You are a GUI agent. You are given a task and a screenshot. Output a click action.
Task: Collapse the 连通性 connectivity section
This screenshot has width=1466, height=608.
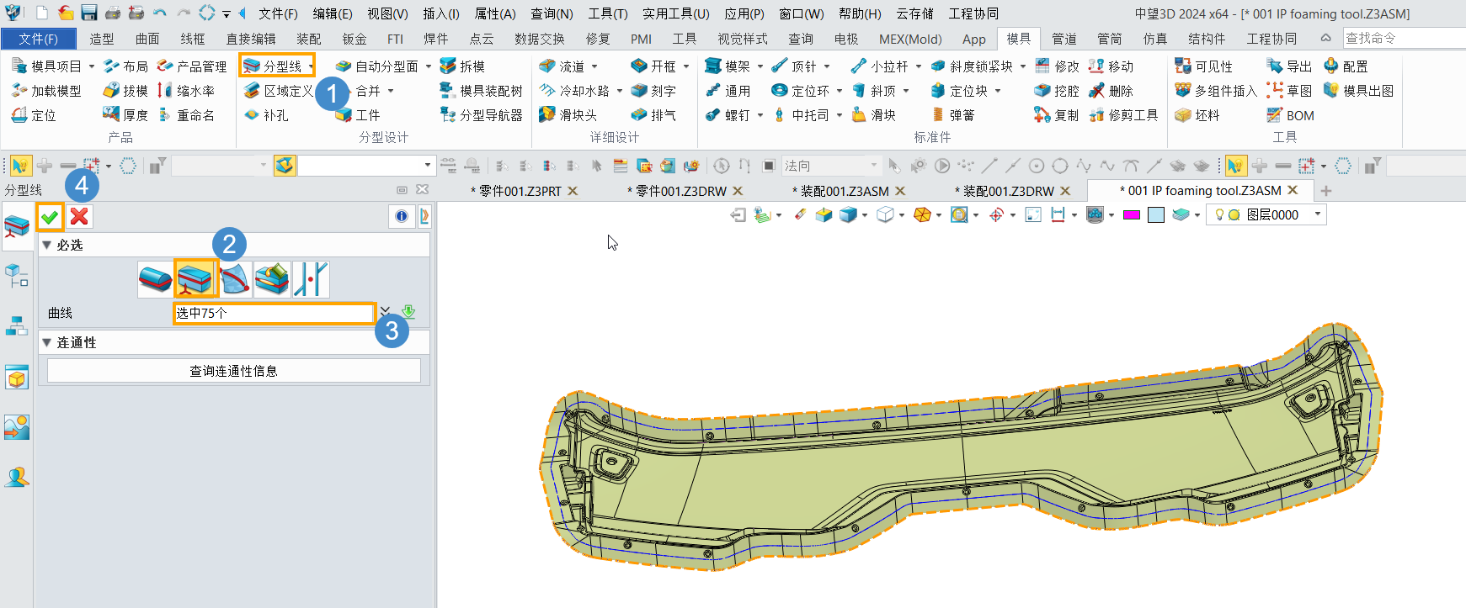tap(47, 342)
